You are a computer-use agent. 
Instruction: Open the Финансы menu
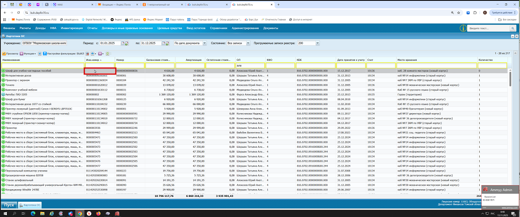click(9, 28)
